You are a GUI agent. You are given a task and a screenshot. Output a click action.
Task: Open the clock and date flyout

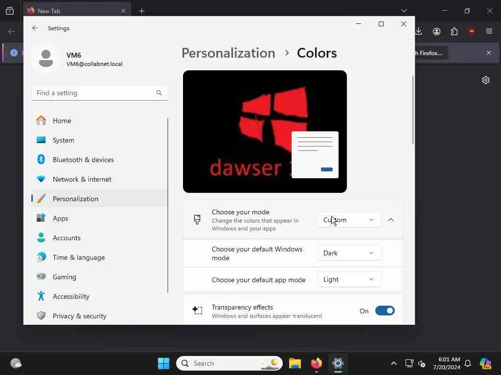(x=447, y=363)
